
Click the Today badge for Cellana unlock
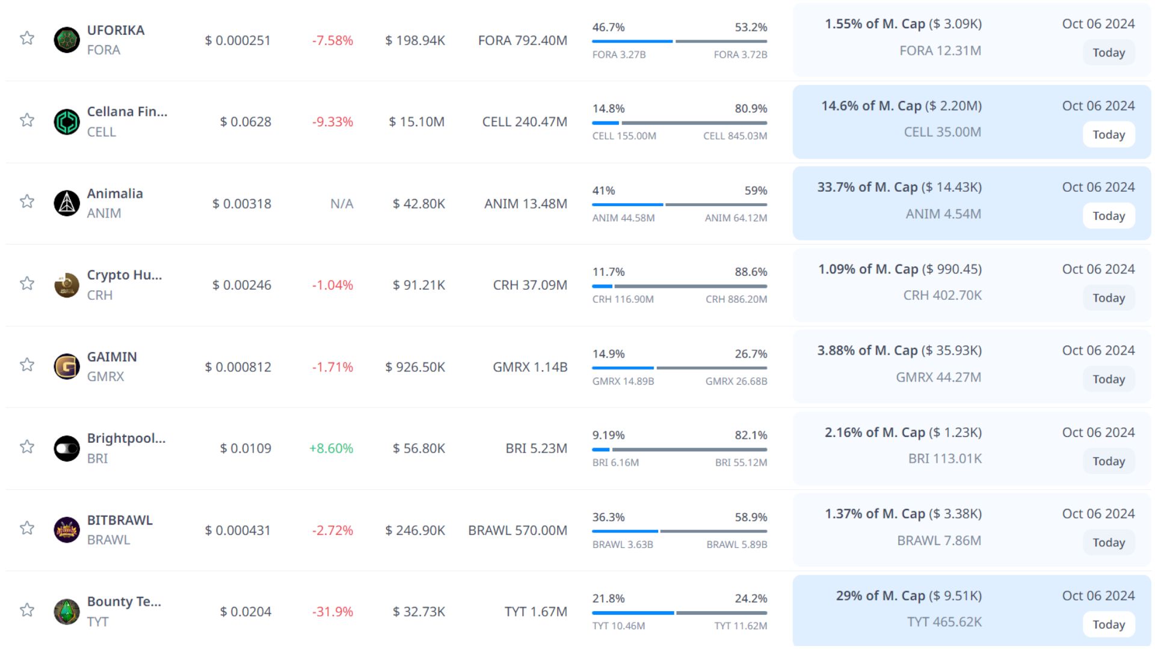click(1109, 135)
